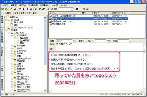
Task: Click the second-to-last toolbar icon after binoculars
Action: pyautogui.click(x=84, y=9)
